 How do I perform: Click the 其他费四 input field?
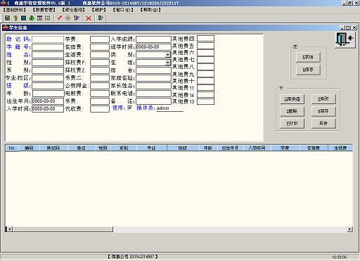click(205, 39)
